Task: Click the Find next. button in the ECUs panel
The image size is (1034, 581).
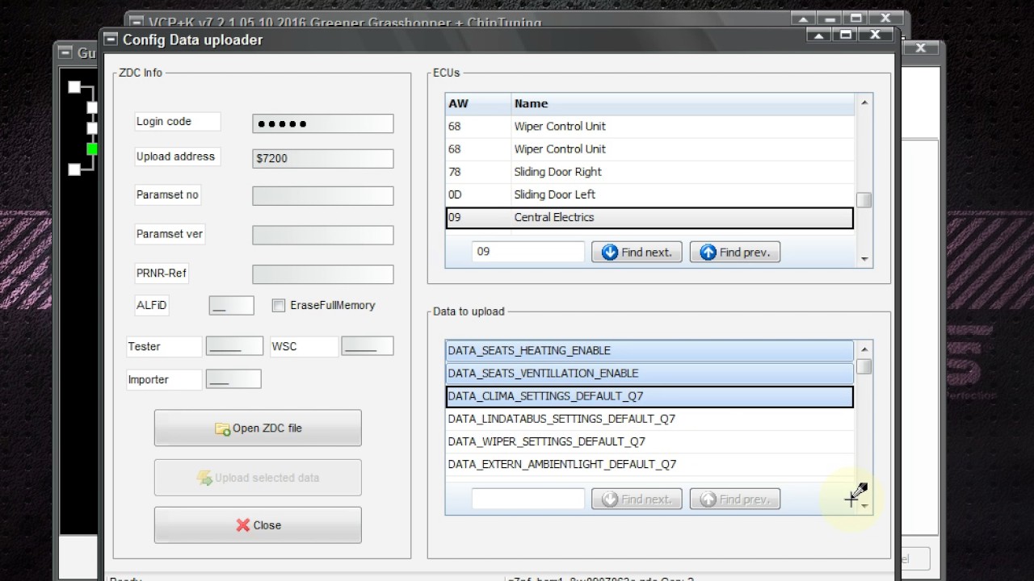Action: [637, 252]
